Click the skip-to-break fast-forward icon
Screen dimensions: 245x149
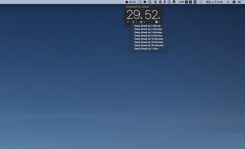click(x=128, y=22)
